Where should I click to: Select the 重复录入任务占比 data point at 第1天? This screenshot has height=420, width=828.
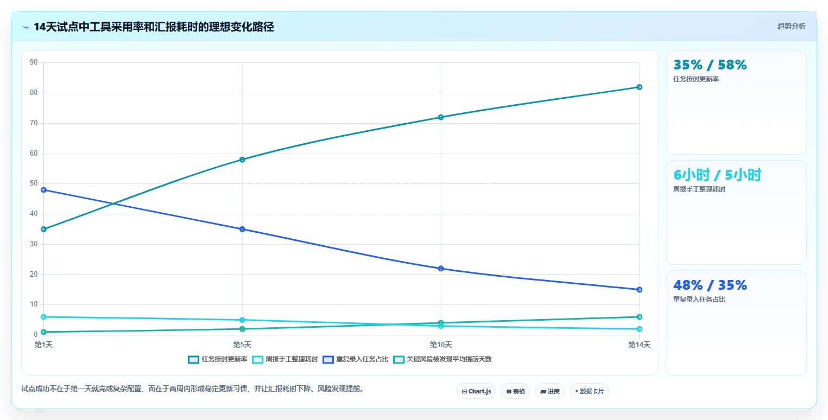(43, 190)
